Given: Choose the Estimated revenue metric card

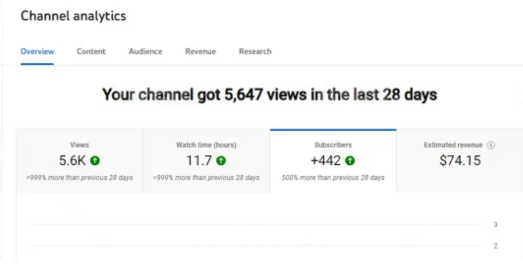Looking at the screenshot, I should pos(460,161).
